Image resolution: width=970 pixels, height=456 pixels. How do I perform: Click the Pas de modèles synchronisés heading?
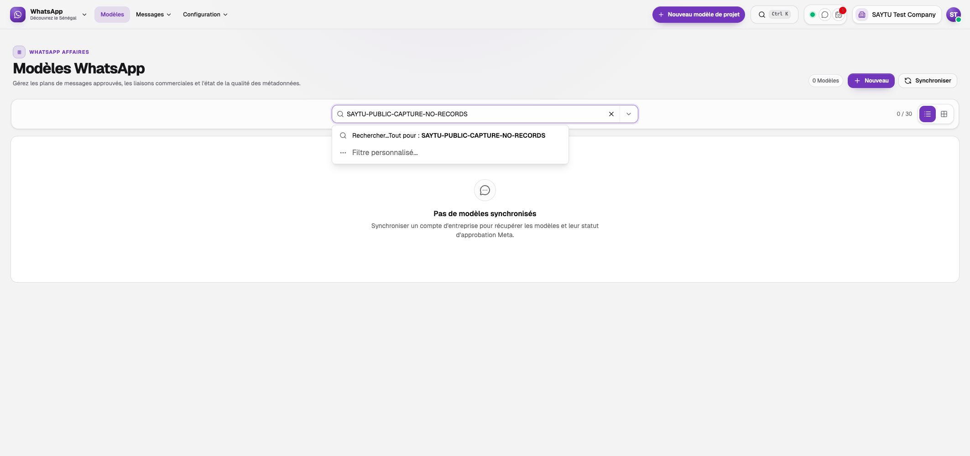tap(485, 214)
